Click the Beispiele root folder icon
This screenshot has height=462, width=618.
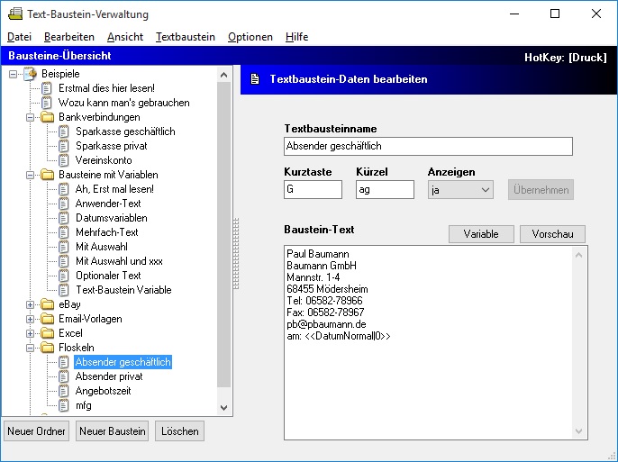(30, 74)
